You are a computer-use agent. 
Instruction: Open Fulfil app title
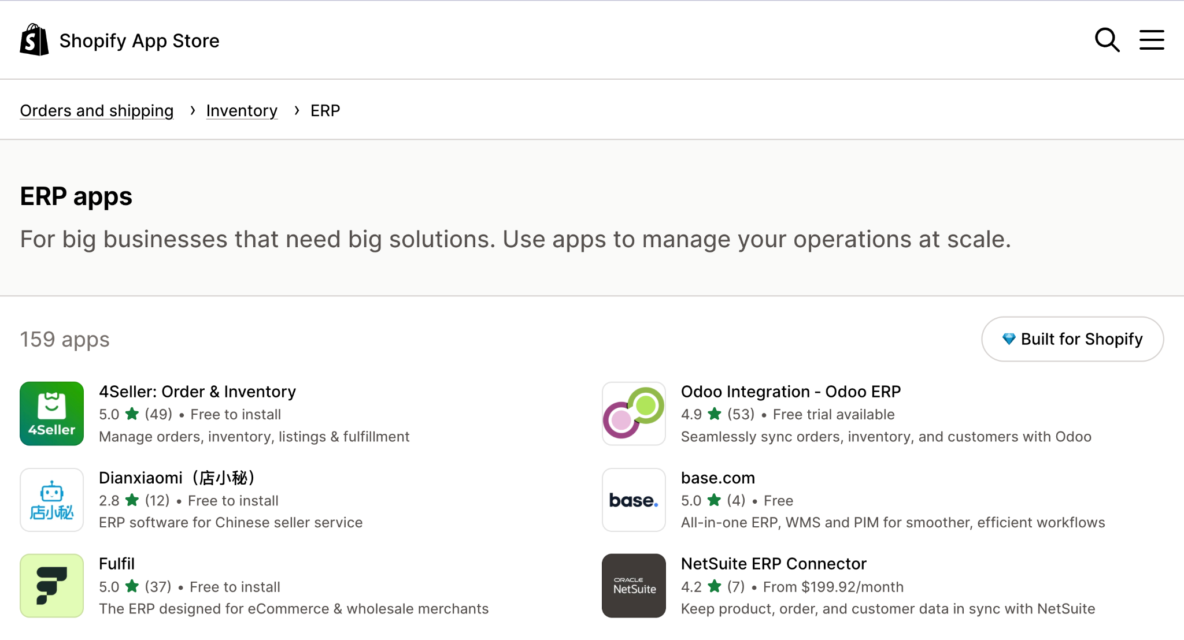click(x=117, y=564)
